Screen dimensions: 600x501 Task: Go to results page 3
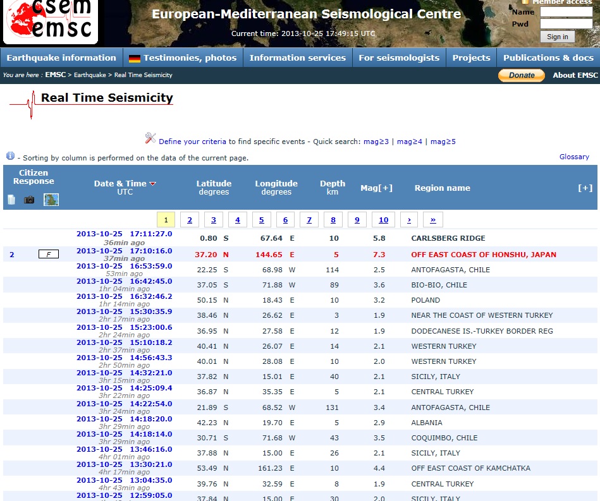214,220
